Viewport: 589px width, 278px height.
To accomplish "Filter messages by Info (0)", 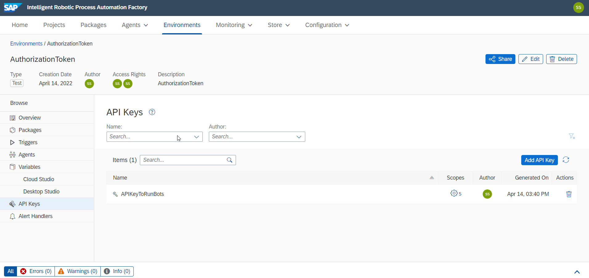I will [x=117, y=271].
